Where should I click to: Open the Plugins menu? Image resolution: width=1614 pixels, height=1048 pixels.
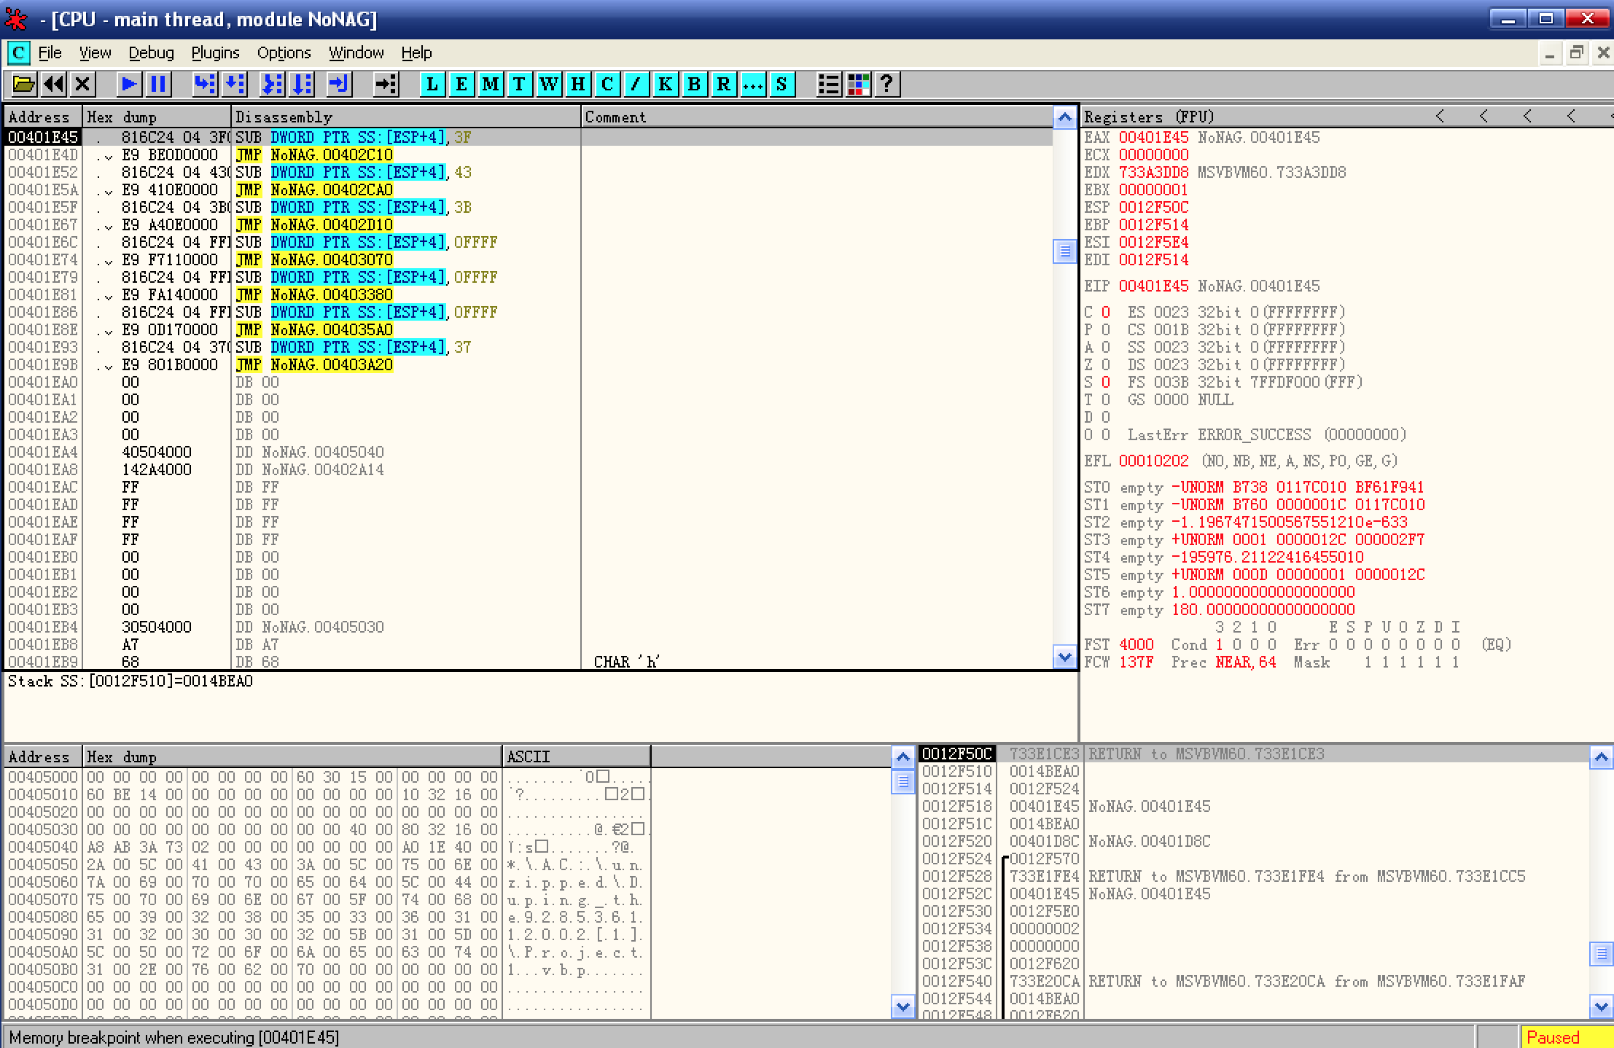(x=215, y=53)
